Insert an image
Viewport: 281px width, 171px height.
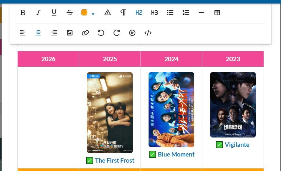point(70,33)
